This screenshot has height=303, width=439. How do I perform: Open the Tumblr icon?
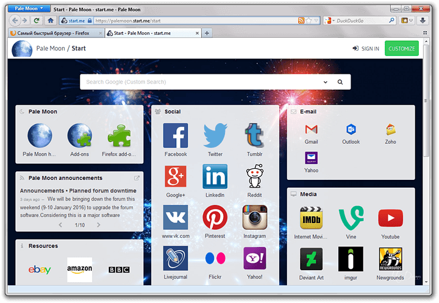click(x=254, y=135)
